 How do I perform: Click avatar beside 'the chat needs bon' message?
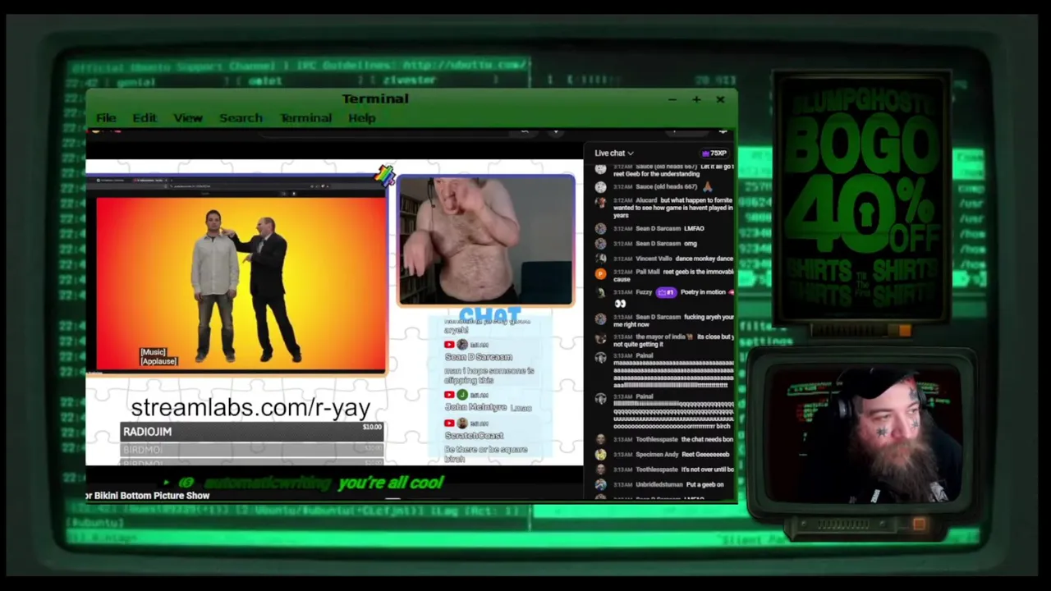600,439
